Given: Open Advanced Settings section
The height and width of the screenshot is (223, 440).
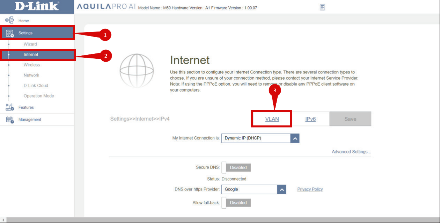Looking at the screenshot, I should pos(351,152).
